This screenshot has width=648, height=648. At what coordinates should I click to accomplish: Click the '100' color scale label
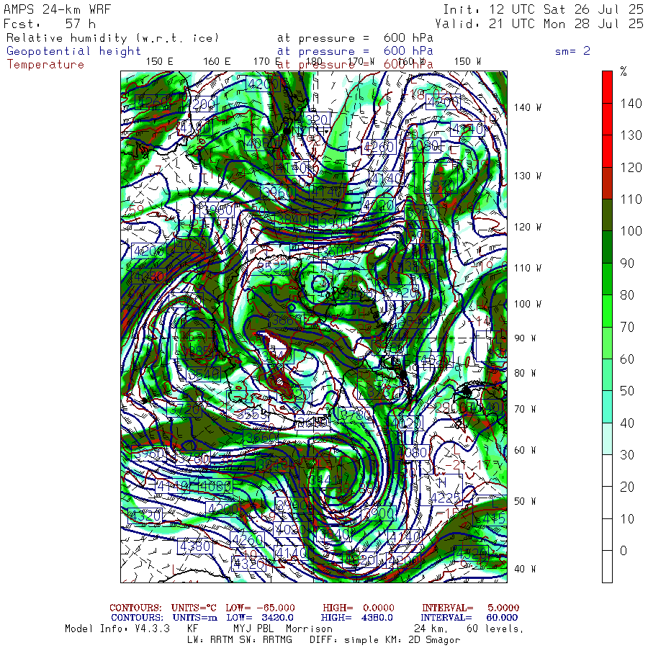pyautogui.click(x=631, y=231)
